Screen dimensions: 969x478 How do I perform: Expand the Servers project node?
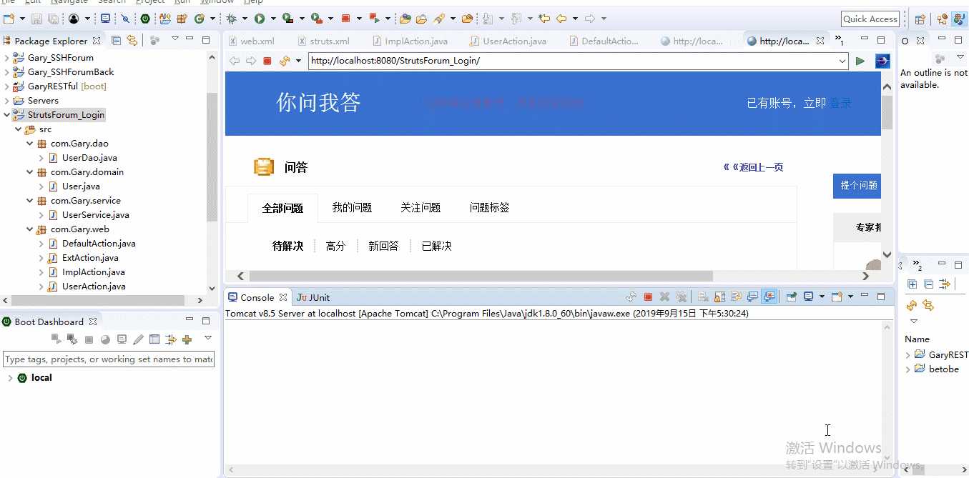tap(7, 101)
